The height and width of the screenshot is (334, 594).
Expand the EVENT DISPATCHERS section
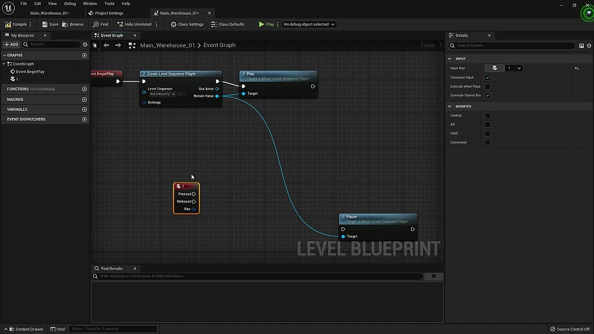point(26,119)
